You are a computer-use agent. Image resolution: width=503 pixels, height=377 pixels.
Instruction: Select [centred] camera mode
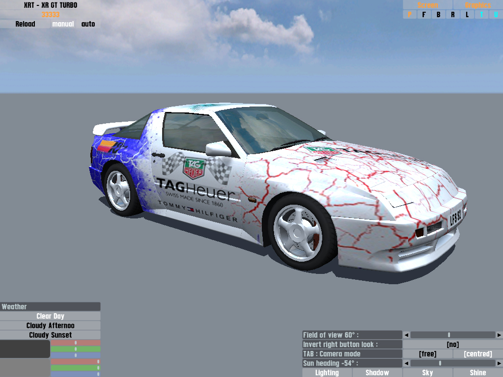pyautogui.click(x=478, y=354)
